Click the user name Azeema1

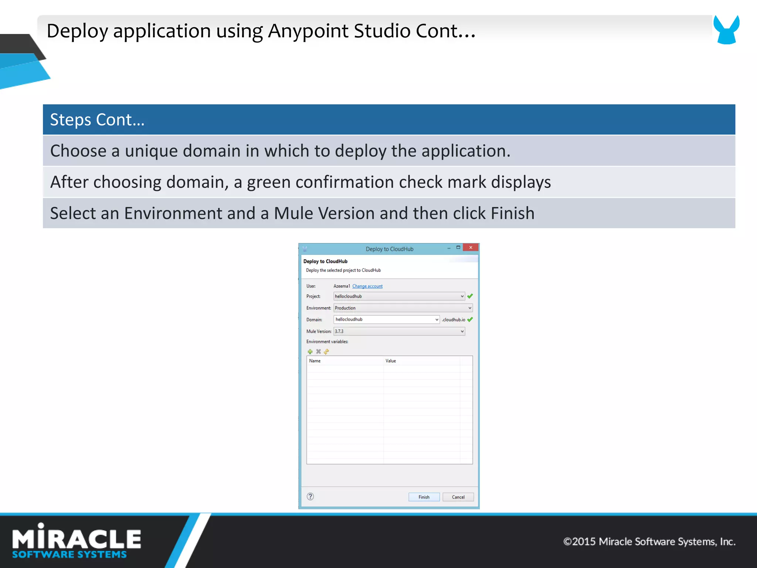click(342, 286)
